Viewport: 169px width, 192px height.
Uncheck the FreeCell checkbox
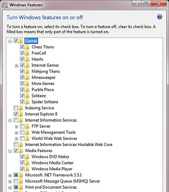22,53
